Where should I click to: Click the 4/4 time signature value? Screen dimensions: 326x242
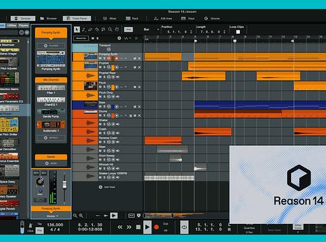click(55, 229)
